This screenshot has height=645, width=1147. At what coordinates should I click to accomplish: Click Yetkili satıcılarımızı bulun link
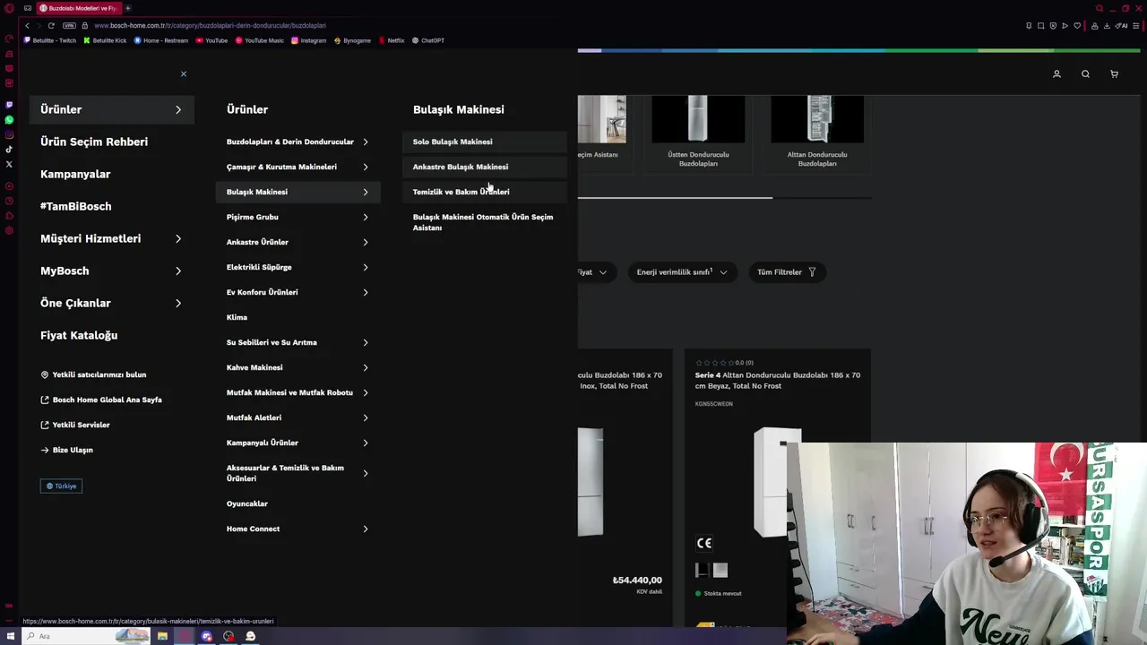93,374
